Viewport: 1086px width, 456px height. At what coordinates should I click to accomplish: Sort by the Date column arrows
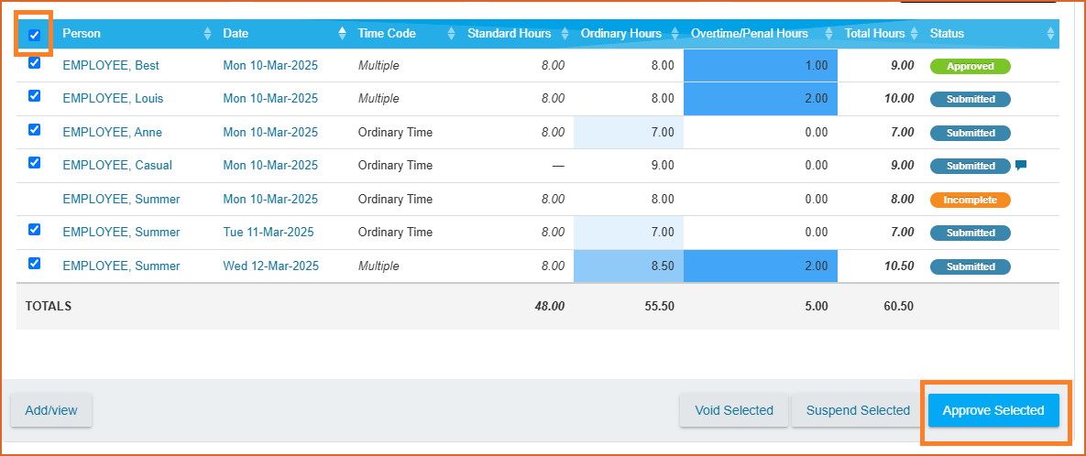pyautogui.click(x=342, y=33)
